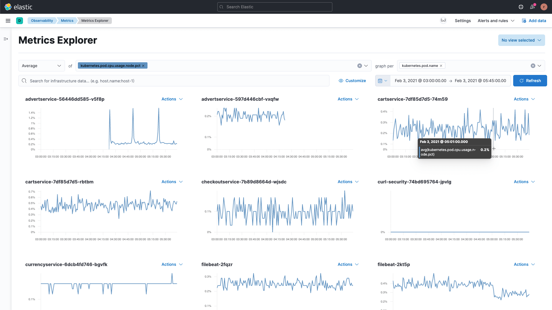Viewport: 552px width, 310px height.
Task: Open the Average aggregation dropdown
Action: [42, 66]
